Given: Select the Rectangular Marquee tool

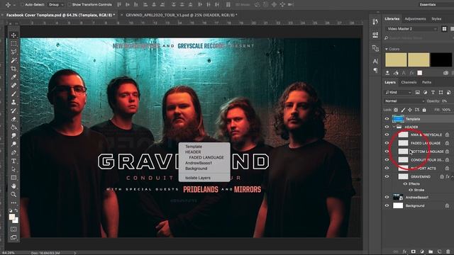Looking at the screenshot, I should 13,44.
